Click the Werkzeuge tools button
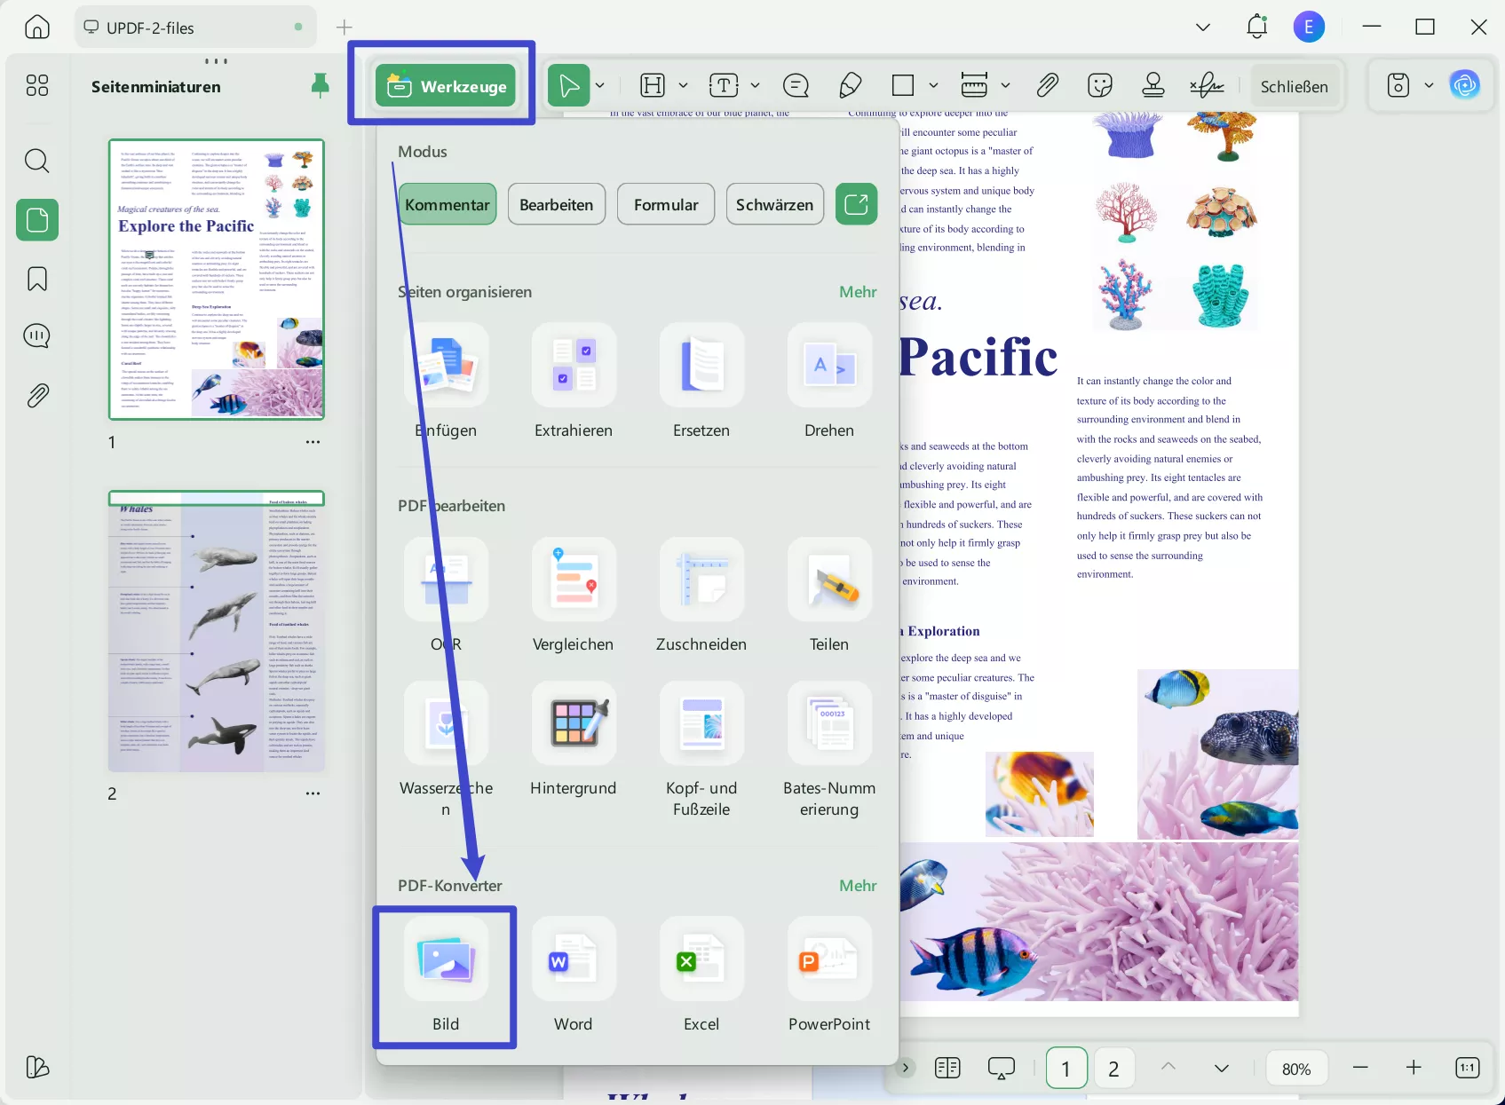Screen dimensions: 1505x1105 pyautogui.click(x=446, y=85)
